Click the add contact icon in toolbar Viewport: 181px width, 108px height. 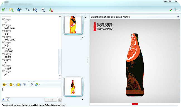[x=4, y=9]
